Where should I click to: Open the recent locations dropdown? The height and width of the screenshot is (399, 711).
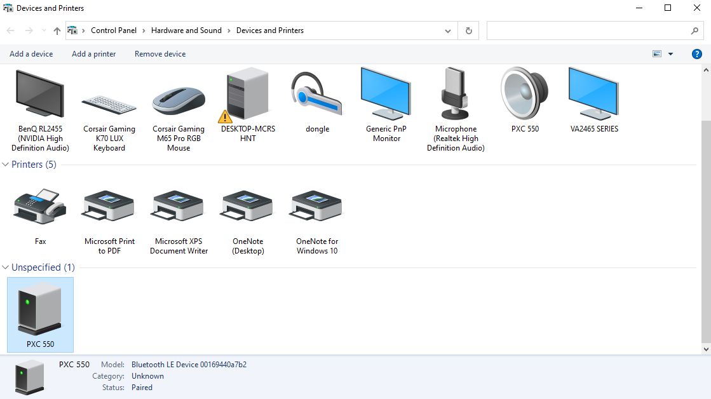[x=44, y=31]
